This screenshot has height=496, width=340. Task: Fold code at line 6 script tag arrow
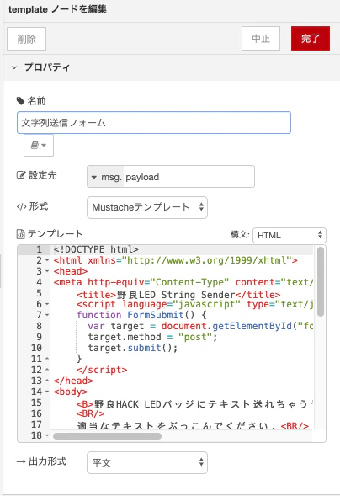[47, 304]
